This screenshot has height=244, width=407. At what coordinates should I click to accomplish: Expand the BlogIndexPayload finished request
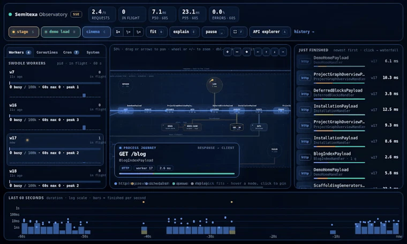coord(348,157)
